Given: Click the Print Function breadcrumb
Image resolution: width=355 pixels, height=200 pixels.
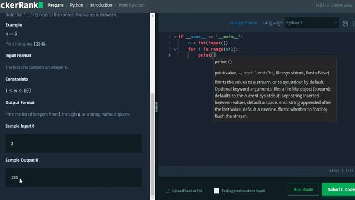Looking at the screenshot, I should pos(131,5).
